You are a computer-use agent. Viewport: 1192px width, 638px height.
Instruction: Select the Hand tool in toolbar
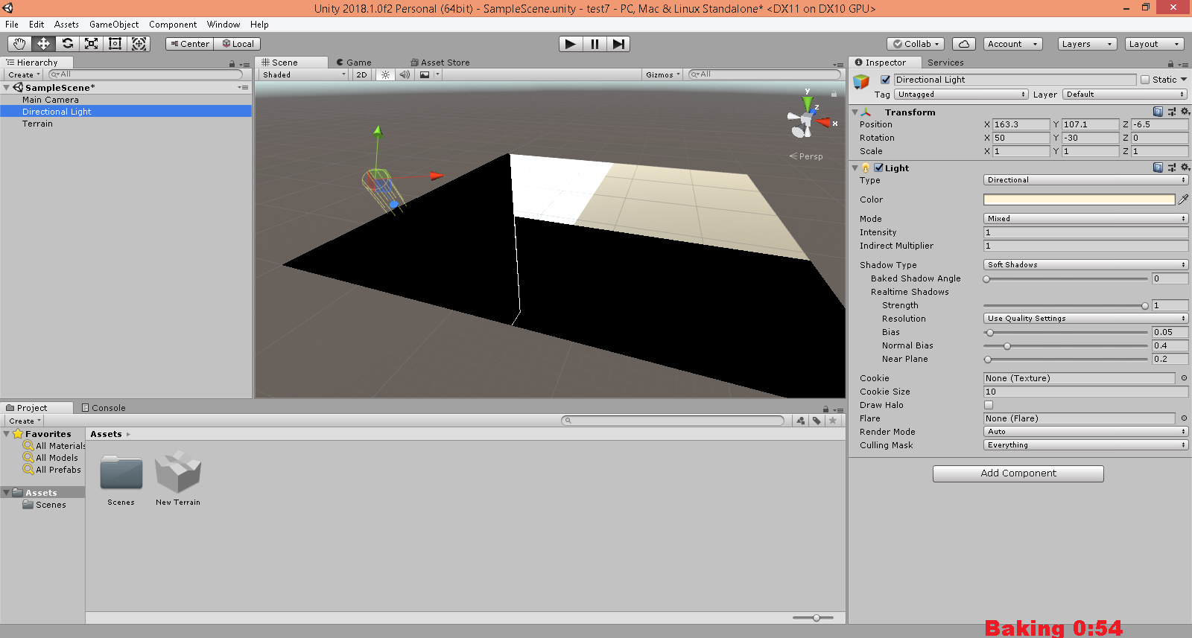click(19, 44)
